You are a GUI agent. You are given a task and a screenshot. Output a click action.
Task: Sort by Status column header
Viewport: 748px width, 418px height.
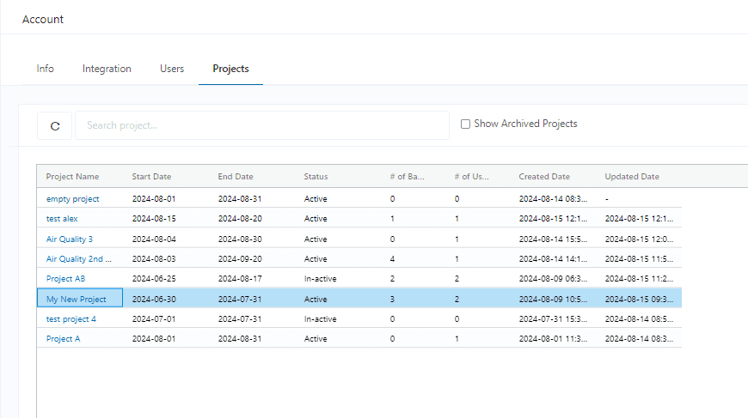tap(316, 177)
